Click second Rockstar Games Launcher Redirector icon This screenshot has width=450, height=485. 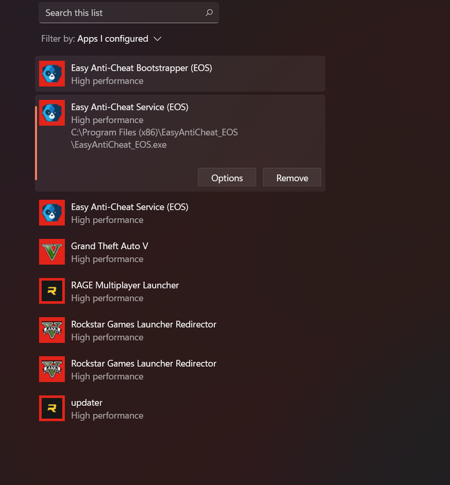(52, 369)
